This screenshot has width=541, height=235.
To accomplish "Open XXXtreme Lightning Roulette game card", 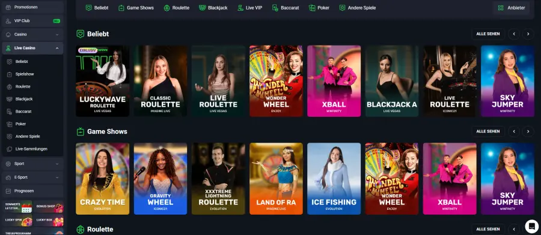I will point(218,179).
